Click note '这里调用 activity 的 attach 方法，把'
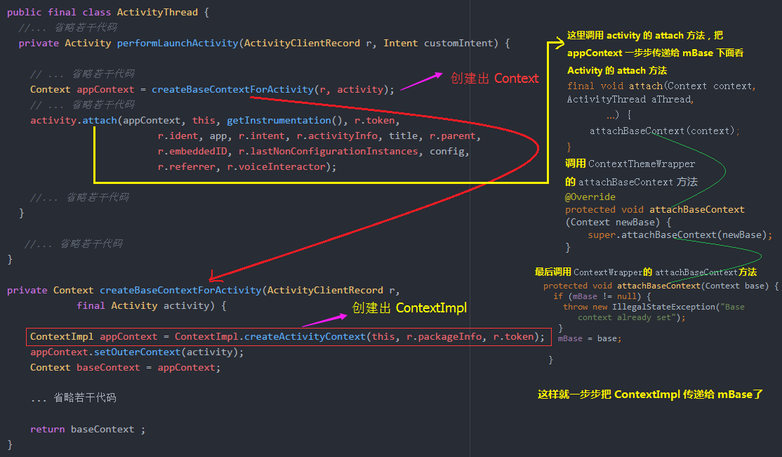 (x=645, y=35)
